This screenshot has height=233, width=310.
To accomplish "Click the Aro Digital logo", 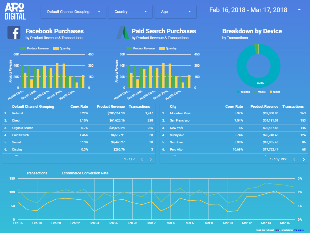I will [15, 12].
